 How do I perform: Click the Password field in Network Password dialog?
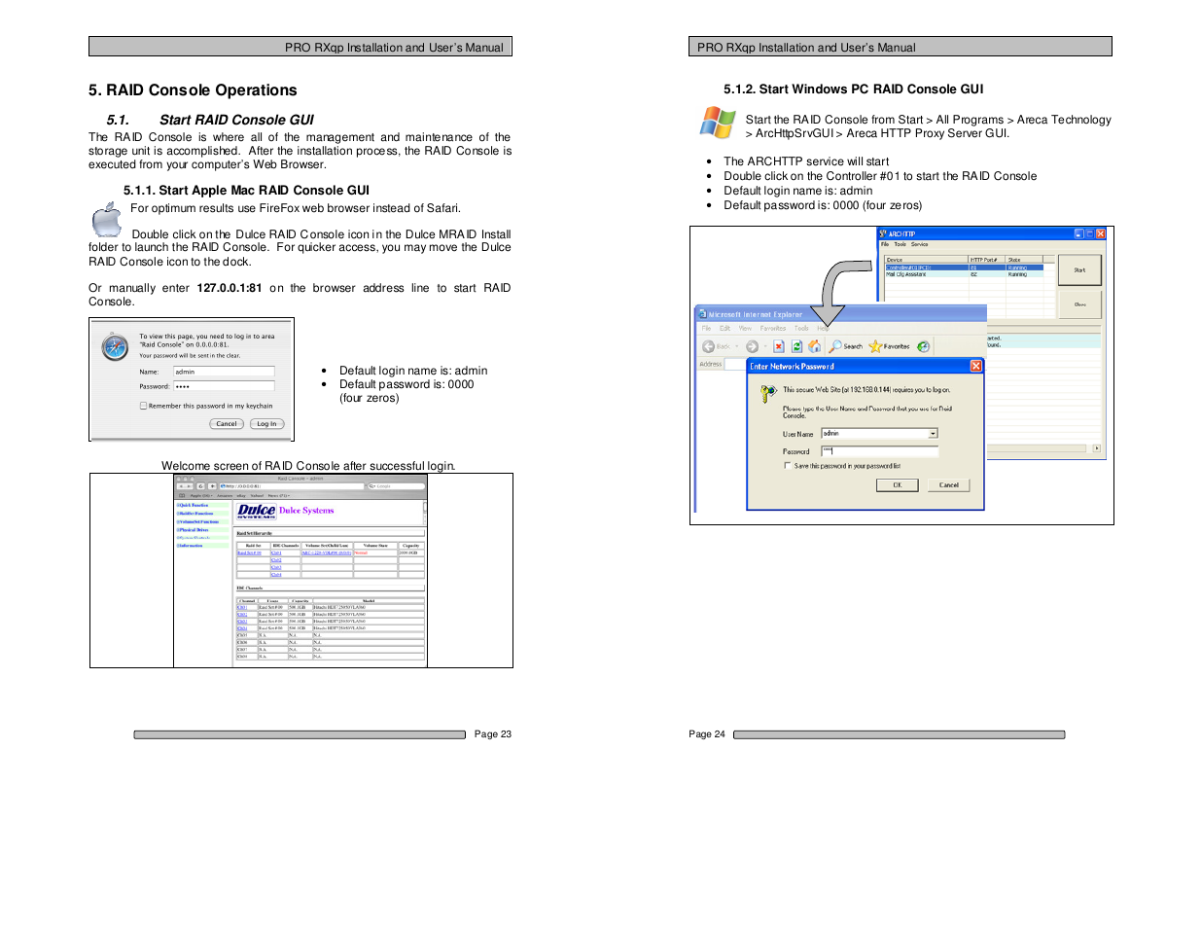coord(880,451)
